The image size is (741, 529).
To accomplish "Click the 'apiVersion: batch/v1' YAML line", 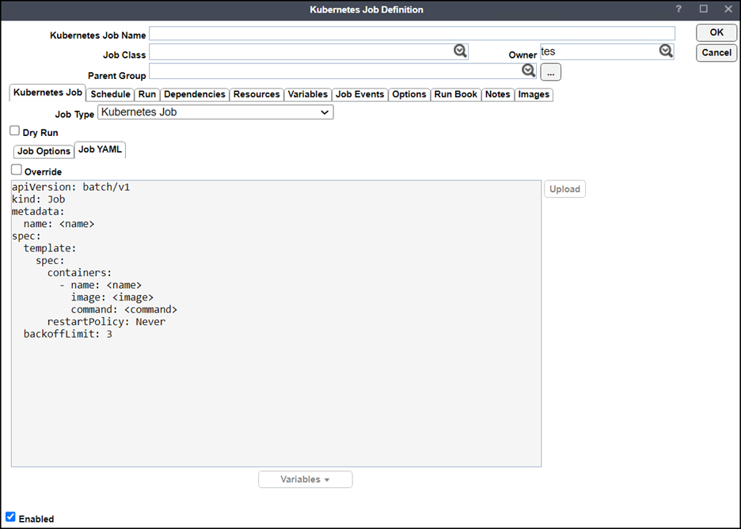I will 71,187.
